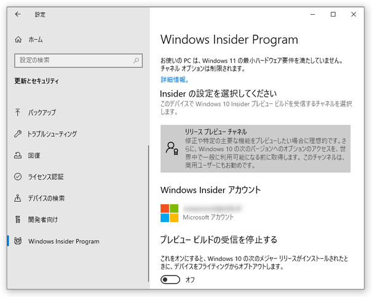Click the バックアップ upload arrow icon
Screen dimensions: 372x297
(18, 112)
